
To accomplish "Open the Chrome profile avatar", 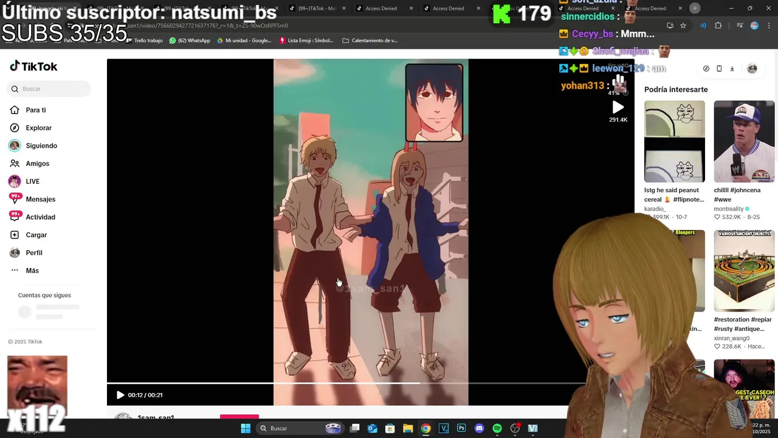I will click(x=754, y=26).
